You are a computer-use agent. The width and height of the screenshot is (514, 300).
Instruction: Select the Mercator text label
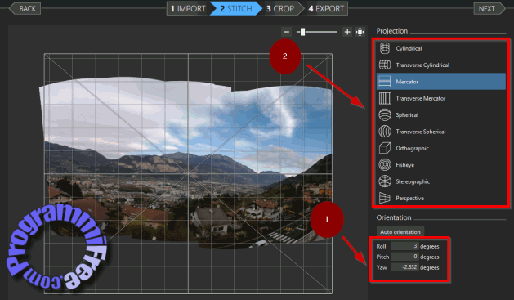[407, 82]
